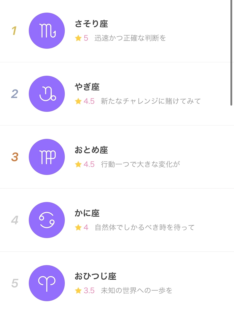This screenshot has height=312, width=234.
Task: Open the やぎ座 horoscope title
Action: (x=87, y=87)
